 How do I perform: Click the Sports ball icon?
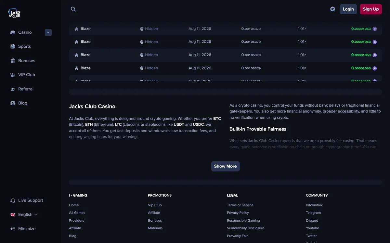tap(13, 46)
